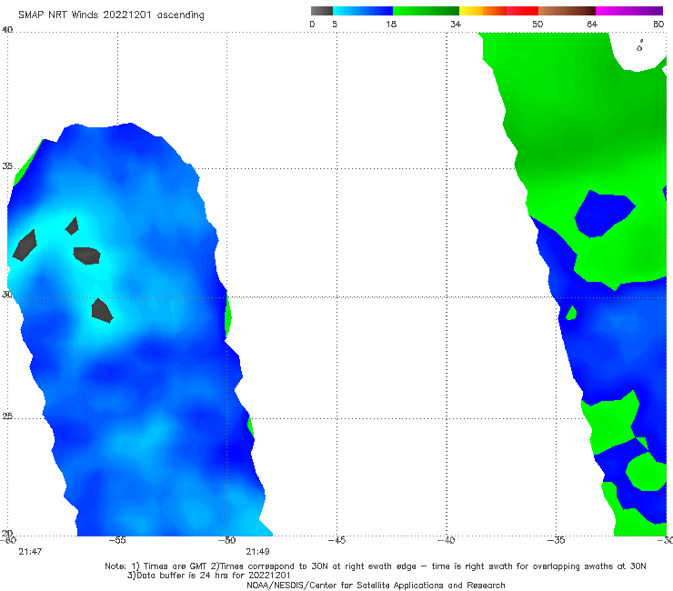Click the blue low-wind patch inside green swath

click(x=604, y=214)
